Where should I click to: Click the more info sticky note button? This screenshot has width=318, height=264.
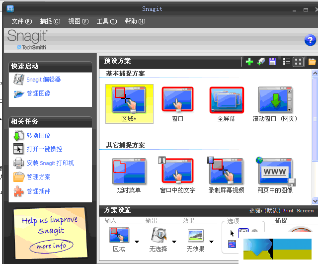pyautogui.click(x=51, y=246)
